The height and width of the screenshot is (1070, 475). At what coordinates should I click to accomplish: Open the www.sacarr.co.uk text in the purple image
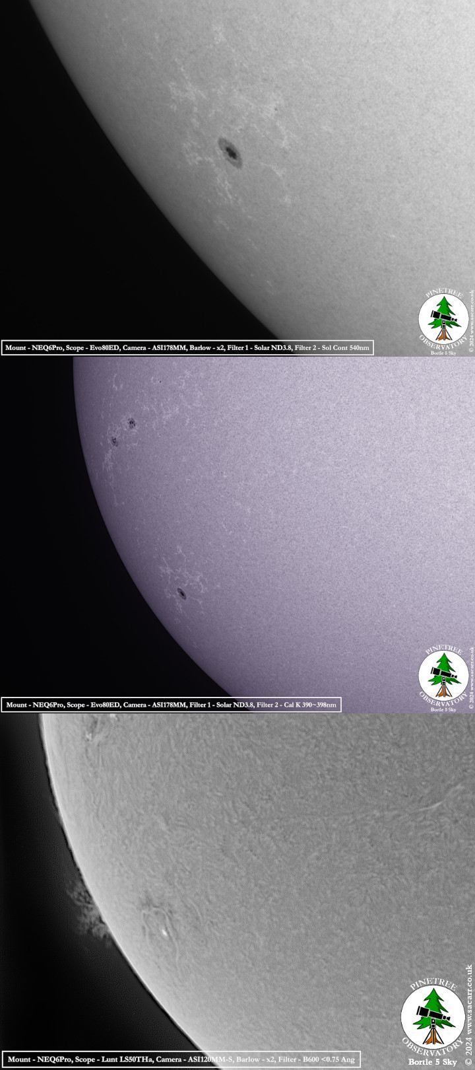471,678
